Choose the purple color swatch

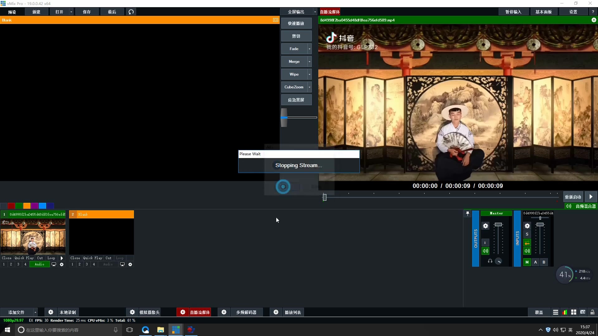tap(35, 206)
